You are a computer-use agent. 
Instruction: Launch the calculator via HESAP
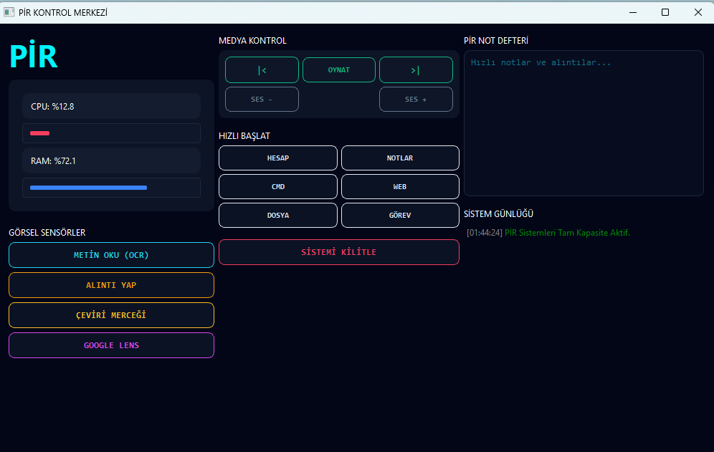(x=277, y=158)
